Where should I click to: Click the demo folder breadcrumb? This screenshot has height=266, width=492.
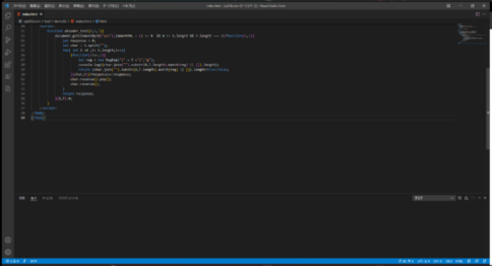click(x=60, y=21)
